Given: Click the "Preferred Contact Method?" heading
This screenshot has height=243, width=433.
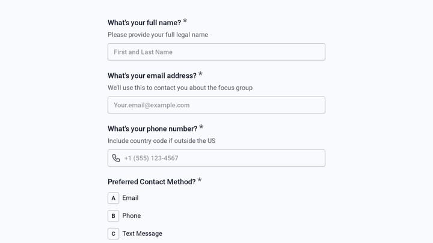Looking at the screenshot, I should pos(152,182).
